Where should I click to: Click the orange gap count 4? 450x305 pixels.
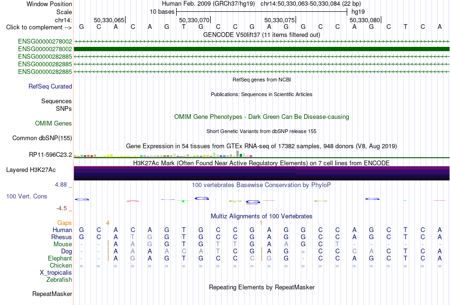(108, 223)
